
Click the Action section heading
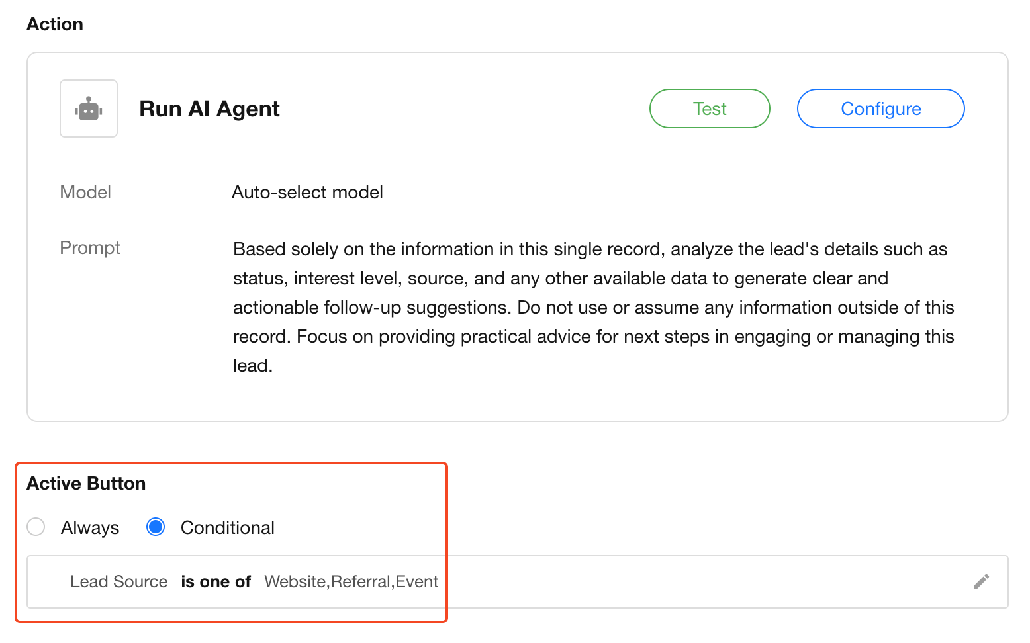coord(55,24)
